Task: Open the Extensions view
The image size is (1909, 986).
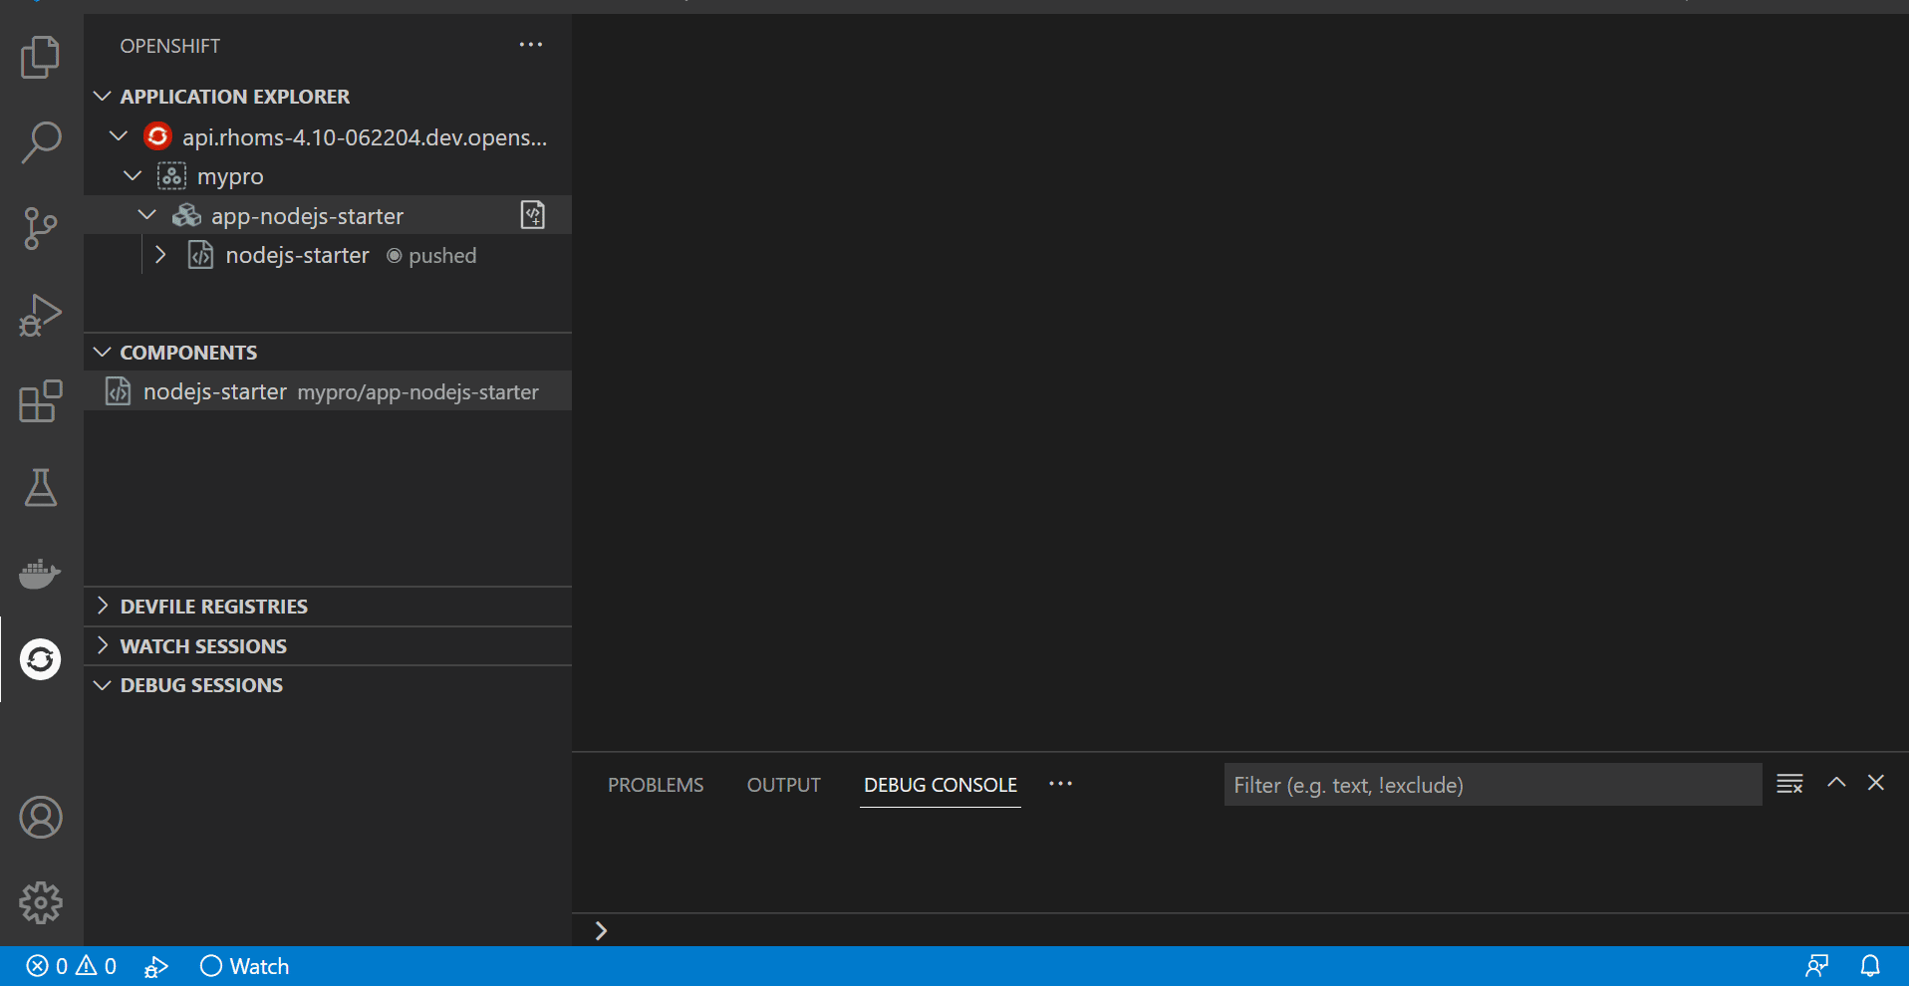Action: pyautogui.click(x=41, y=401)
